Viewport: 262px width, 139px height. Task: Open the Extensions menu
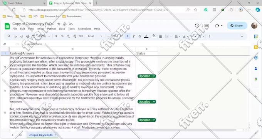click(84, 29)
